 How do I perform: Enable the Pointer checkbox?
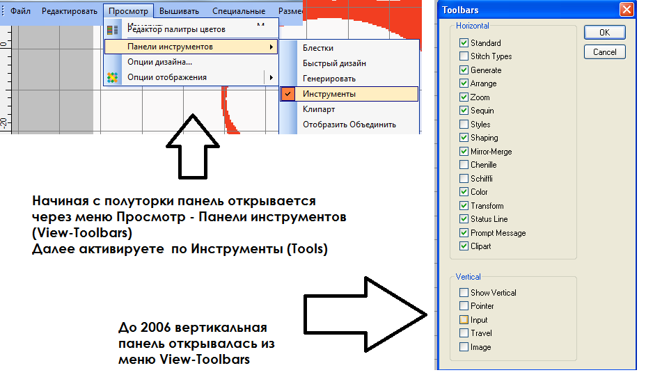(x=464, y=306)
